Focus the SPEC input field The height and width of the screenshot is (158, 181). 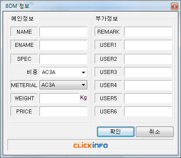click(63, 59)
